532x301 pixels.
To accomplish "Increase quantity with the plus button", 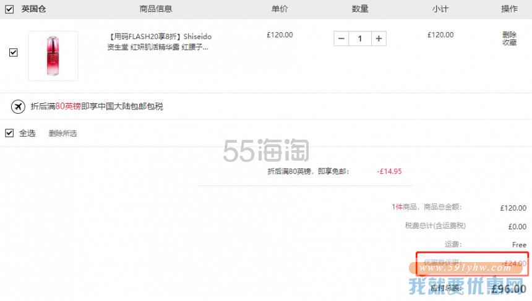I will click(x=379, y=39).
